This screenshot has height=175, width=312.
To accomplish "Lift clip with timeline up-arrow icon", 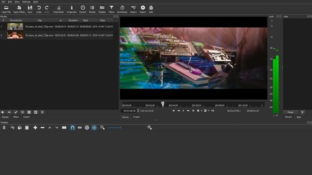I will click(50, 127).
